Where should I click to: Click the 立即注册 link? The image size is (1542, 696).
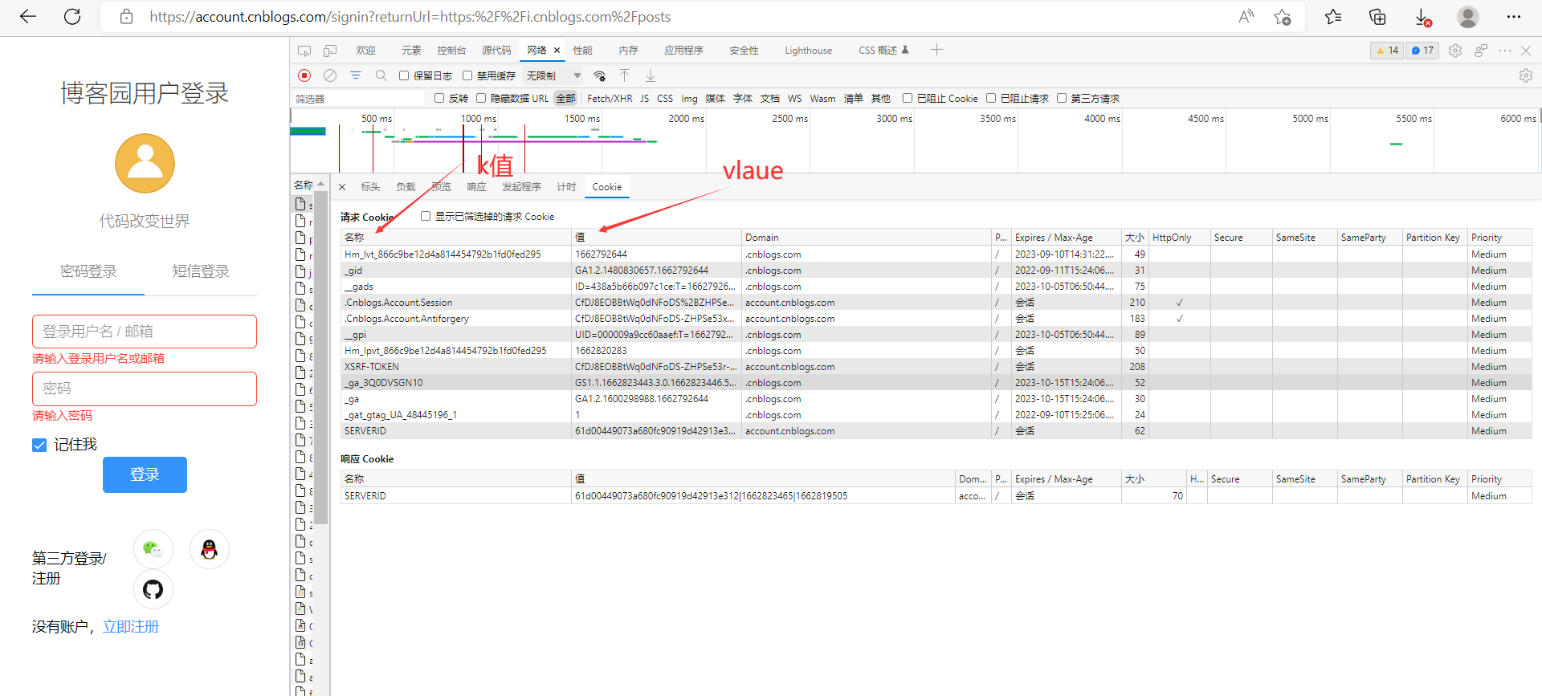[131, 627]
